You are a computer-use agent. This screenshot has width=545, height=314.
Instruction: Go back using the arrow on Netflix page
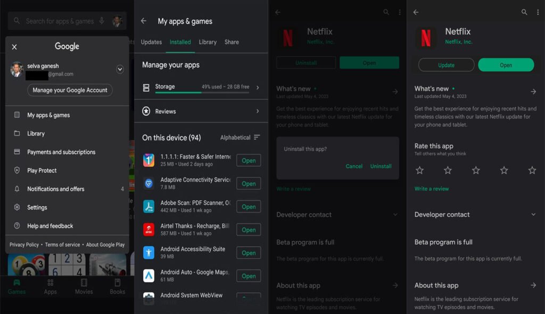point(277,12)
